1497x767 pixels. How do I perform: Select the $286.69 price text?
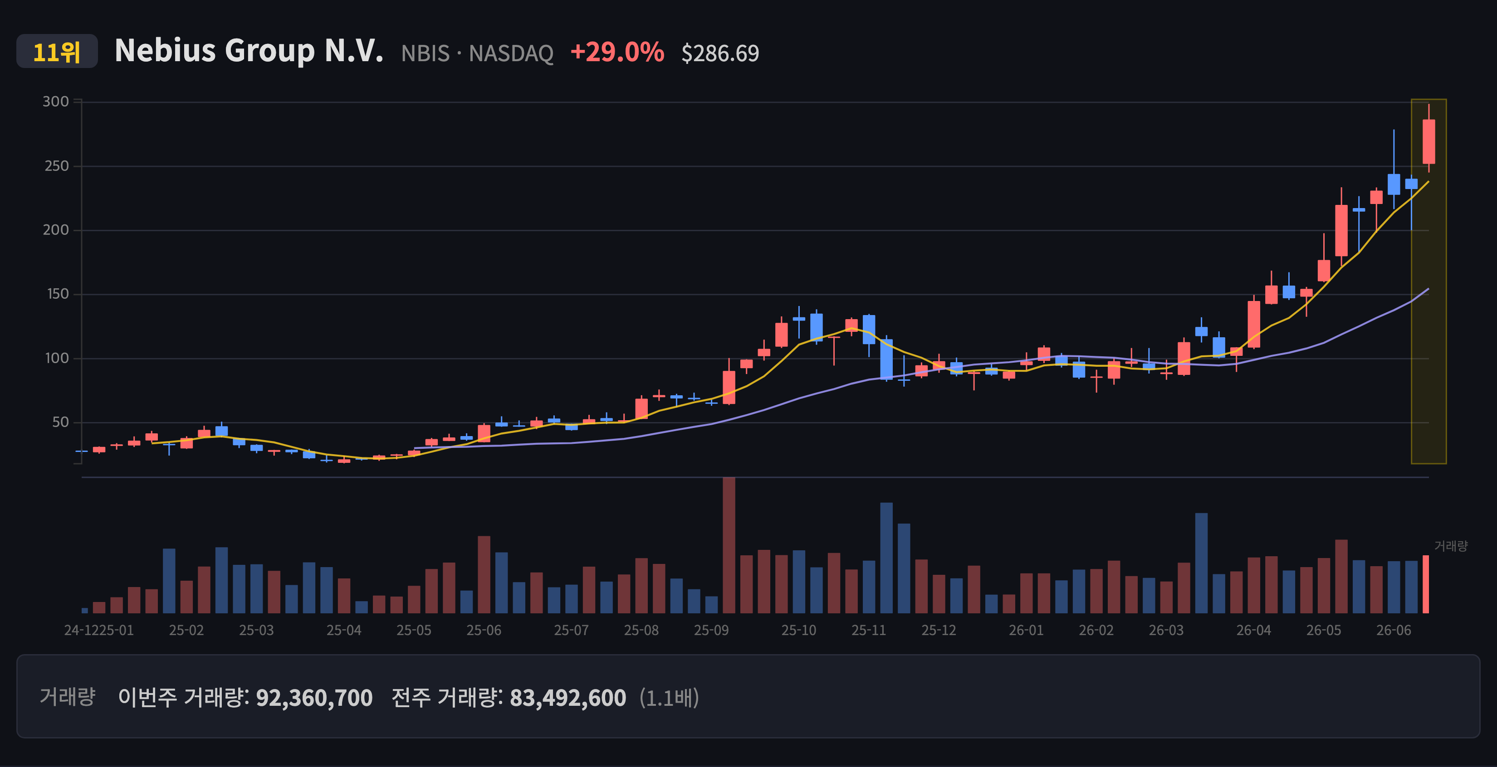point(720,53)
